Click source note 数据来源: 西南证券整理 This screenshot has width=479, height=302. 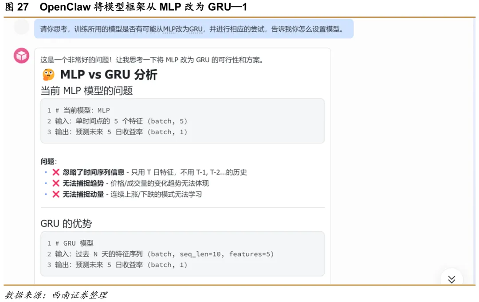pyautogui.click(x=56, y=295)
